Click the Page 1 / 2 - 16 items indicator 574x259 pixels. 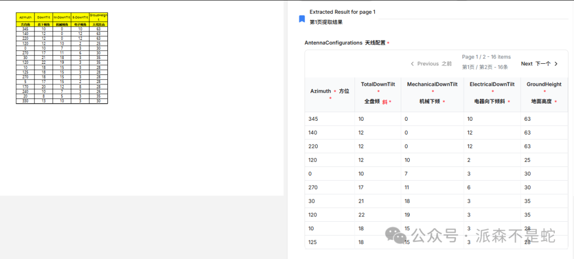coord(486,57)
